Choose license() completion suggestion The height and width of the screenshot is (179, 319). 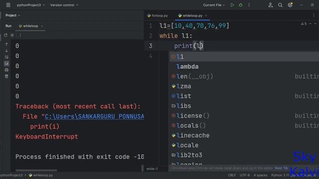pyautogui.click(x=244, y=116)
